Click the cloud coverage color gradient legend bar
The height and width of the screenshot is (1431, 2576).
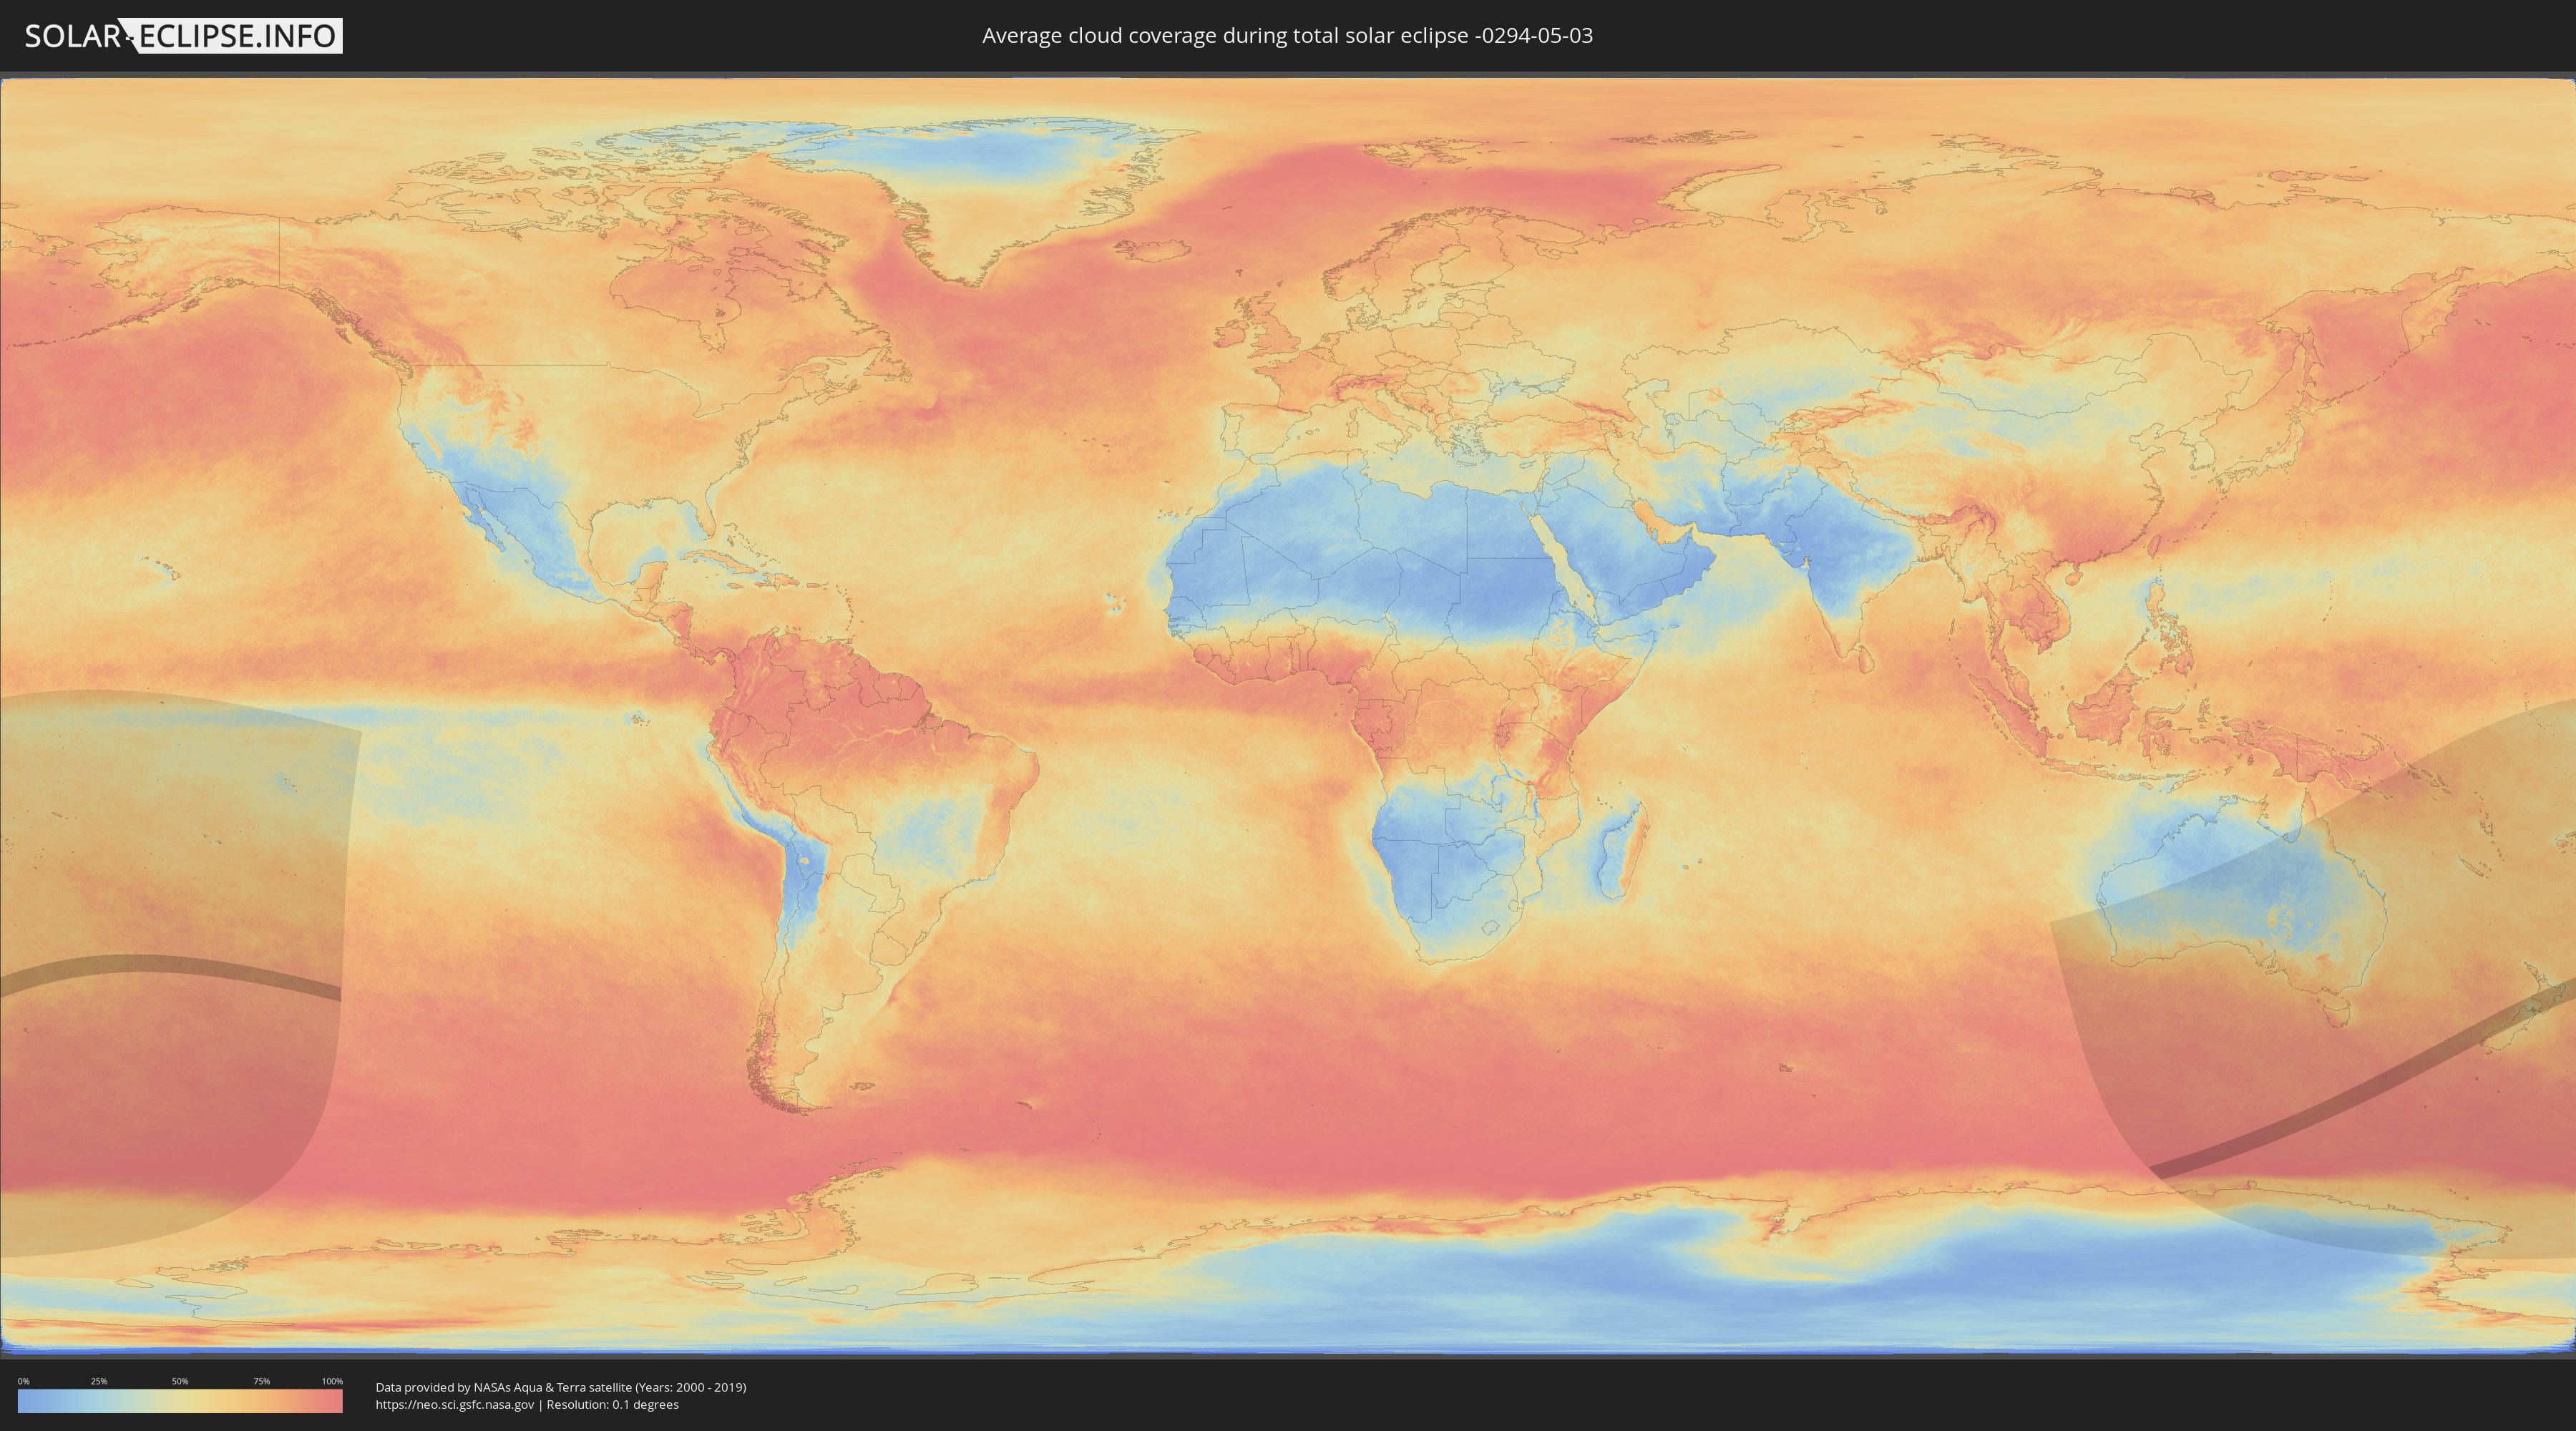[180, 1401]
